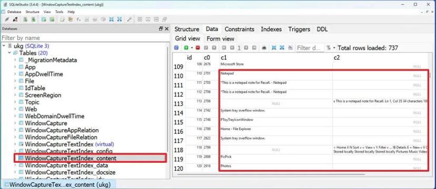Undock the Databases panel with float icon

(x=161, y=29)
